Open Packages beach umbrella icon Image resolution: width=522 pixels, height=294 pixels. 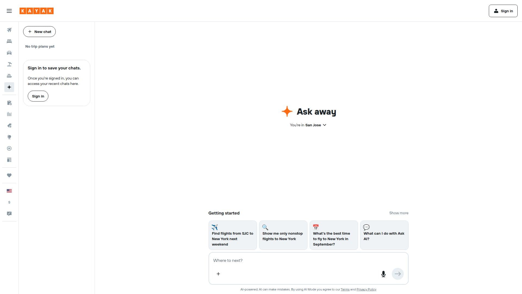coord(9,64)
